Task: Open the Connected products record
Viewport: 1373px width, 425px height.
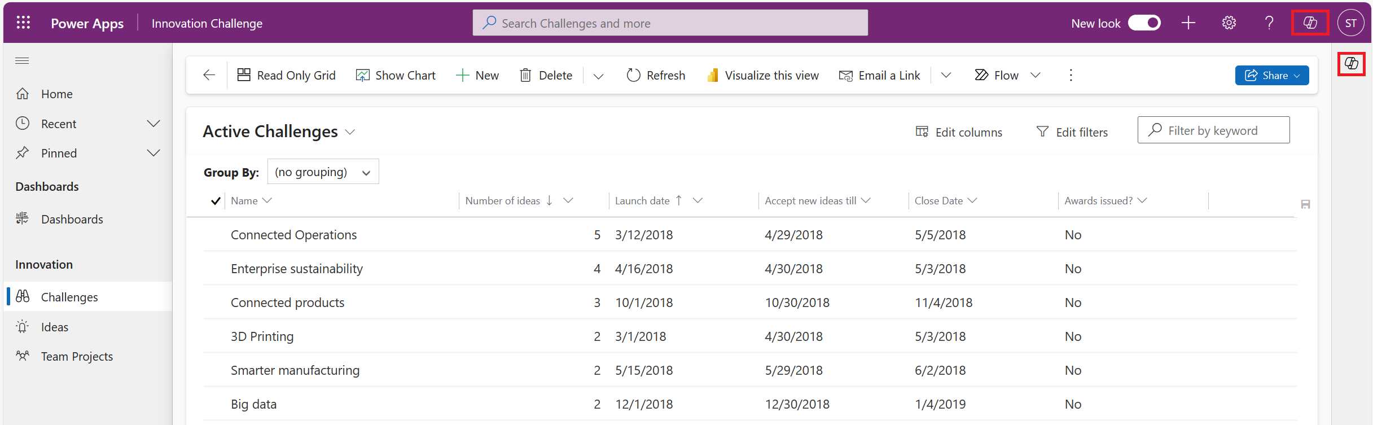Action: pos(287,303)
